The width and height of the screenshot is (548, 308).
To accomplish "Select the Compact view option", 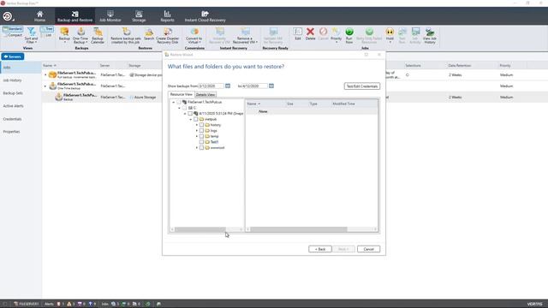I will [13, 35].
